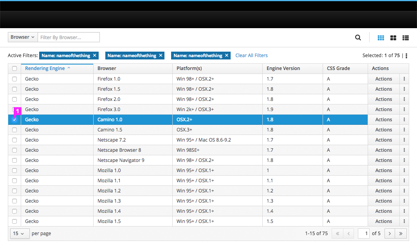Switch to small card grid view

(x=381, y=38)
